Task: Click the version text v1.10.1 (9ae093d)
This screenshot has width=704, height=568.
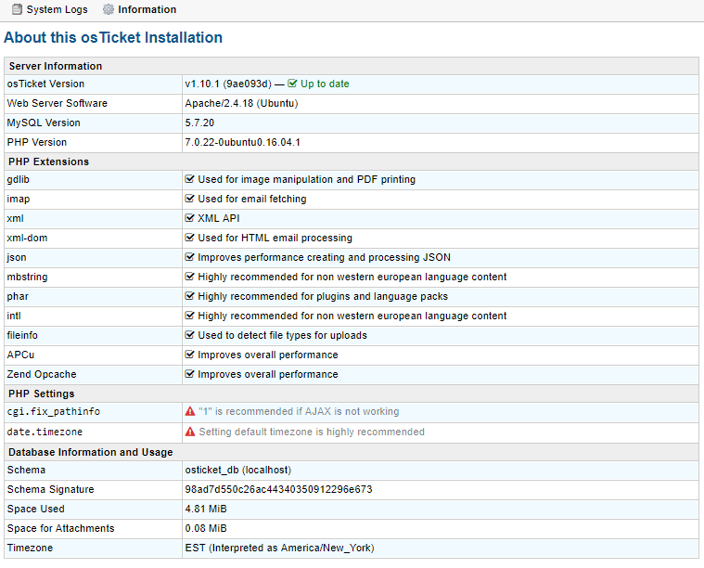Action: coord(228,84)
